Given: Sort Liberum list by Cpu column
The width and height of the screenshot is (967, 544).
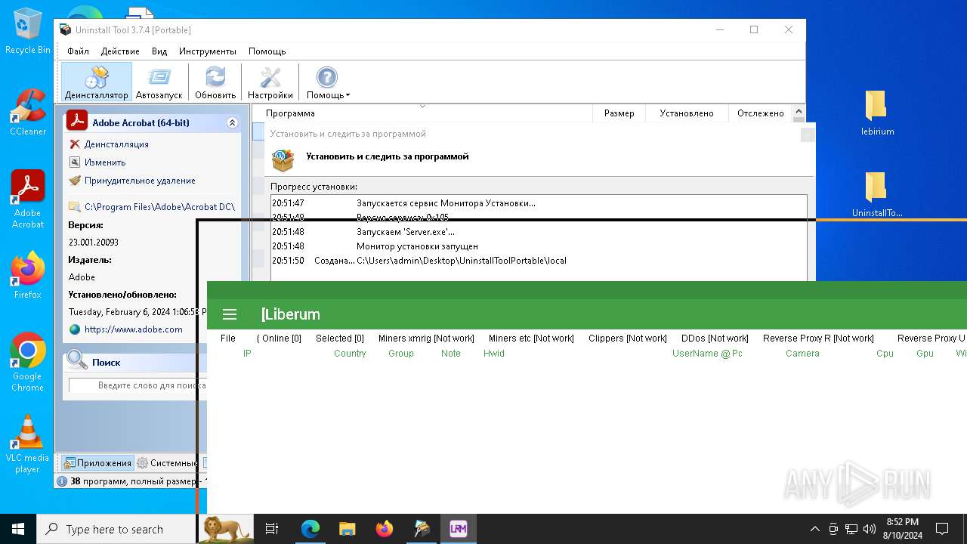Looking at the screenshot, I should click(x=885, y=354).
